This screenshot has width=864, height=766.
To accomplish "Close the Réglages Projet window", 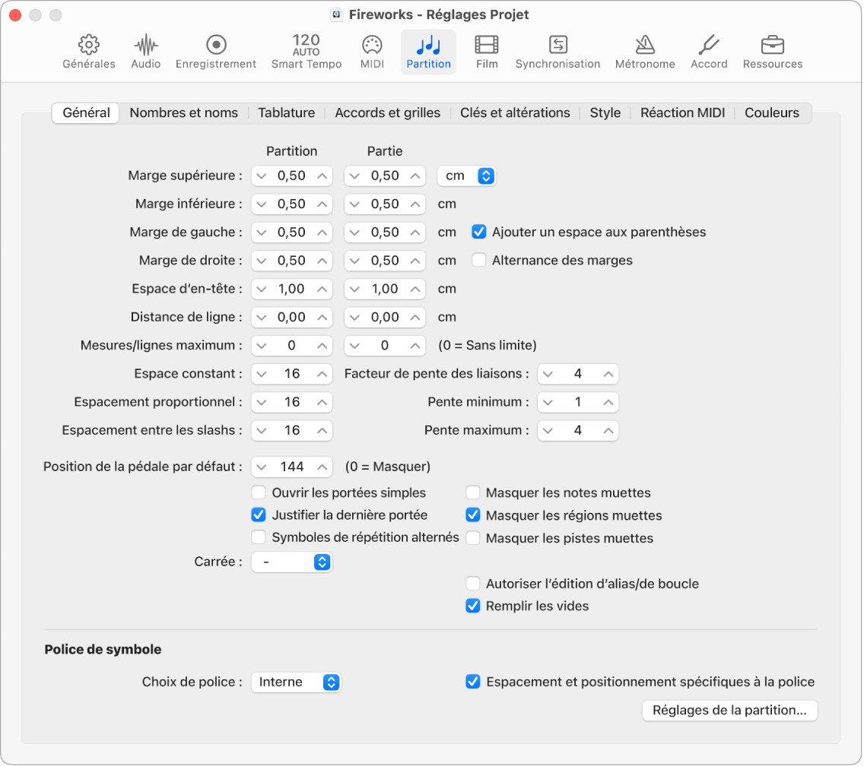I will [15, 15].
